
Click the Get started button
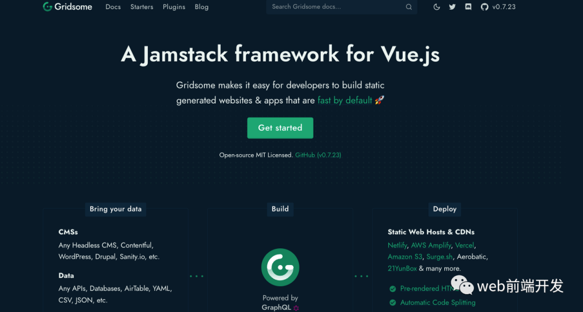280,128
